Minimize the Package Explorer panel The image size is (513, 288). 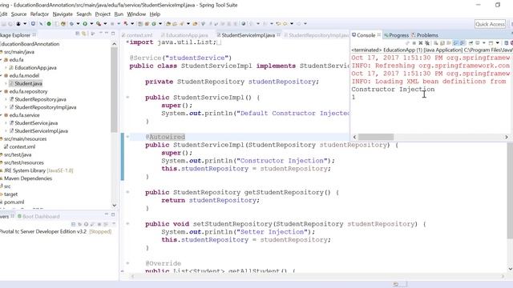pyautogui.click(x=107, y=34)
